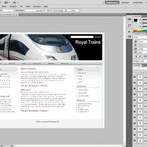
Task: Click the baseline shift icon
Action: (135, 52)
